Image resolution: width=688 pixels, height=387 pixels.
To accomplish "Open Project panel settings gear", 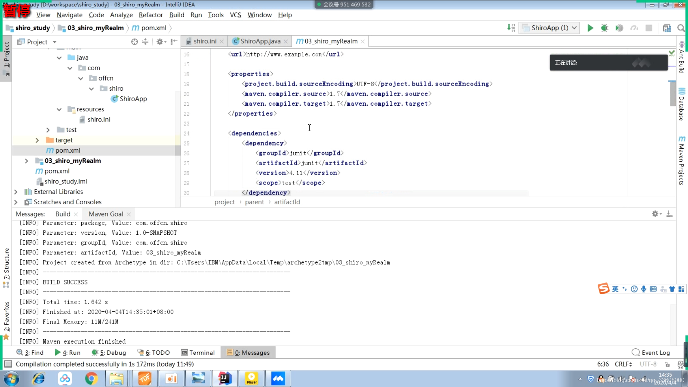I will pyautogui.click(x=161, y=42).
